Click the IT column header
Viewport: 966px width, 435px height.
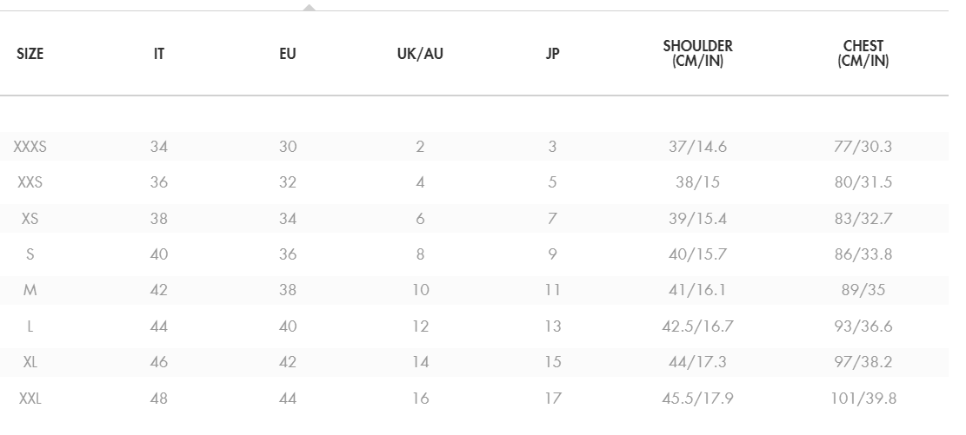159,54
